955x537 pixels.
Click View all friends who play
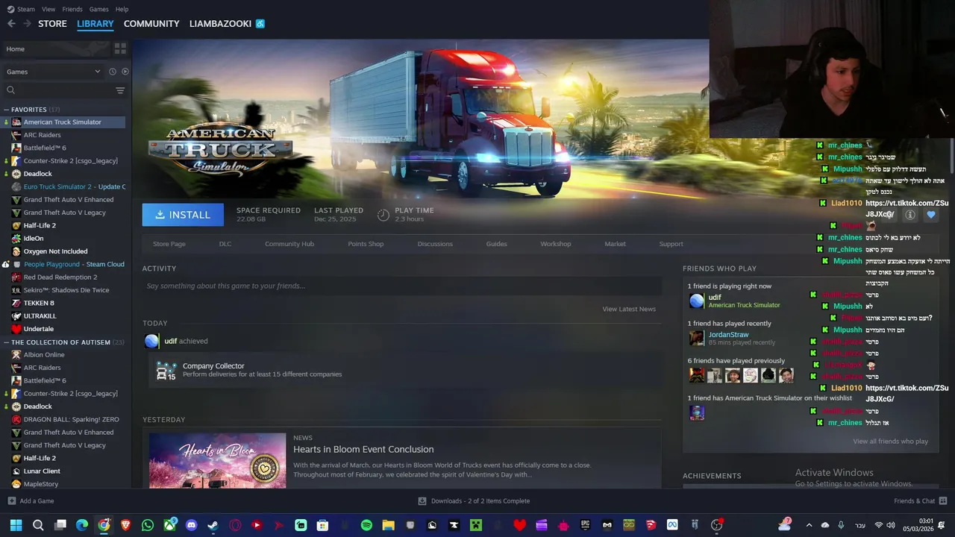tap(890, 441)
